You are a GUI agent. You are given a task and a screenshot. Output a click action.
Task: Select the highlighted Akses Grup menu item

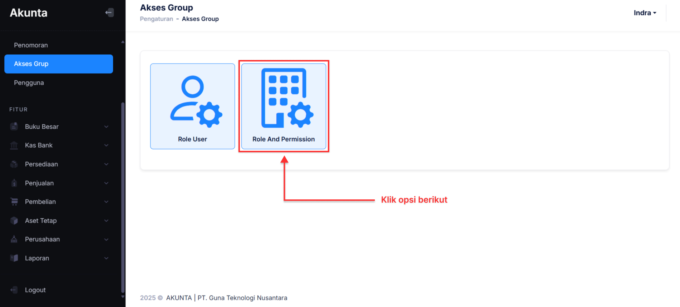point(59,64)
